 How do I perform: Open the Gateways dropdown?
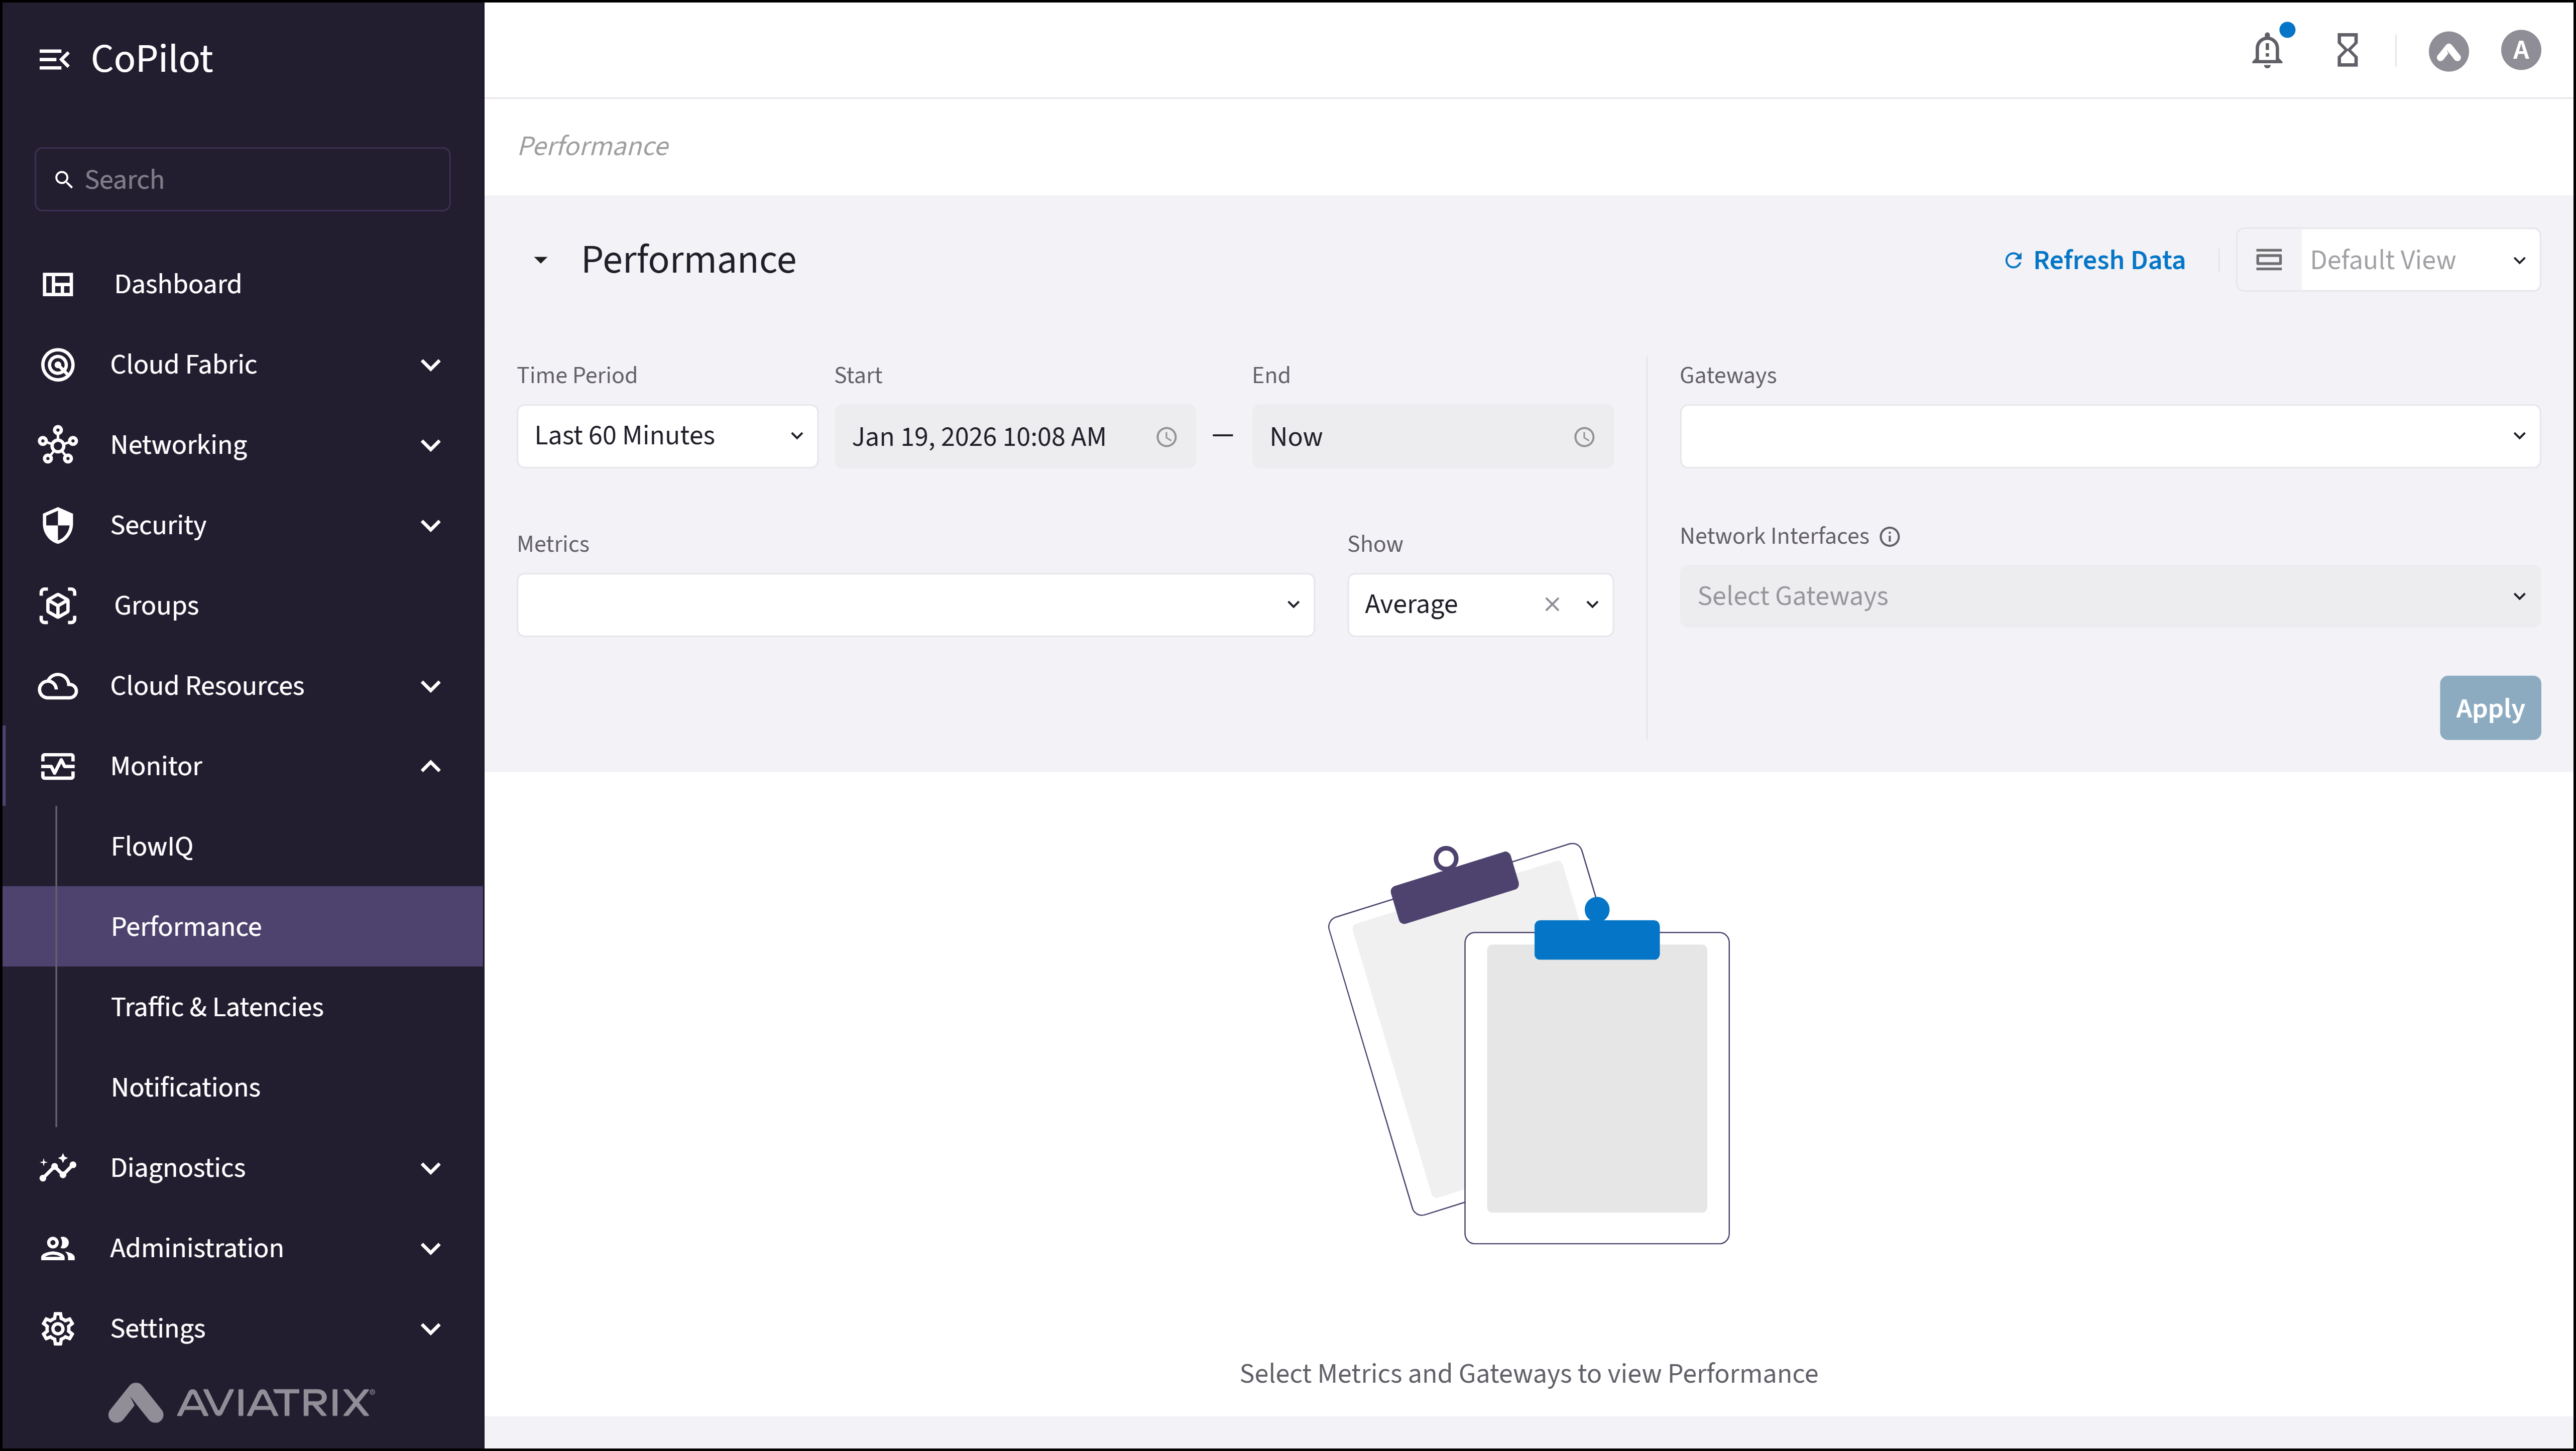click(2109, 436)
